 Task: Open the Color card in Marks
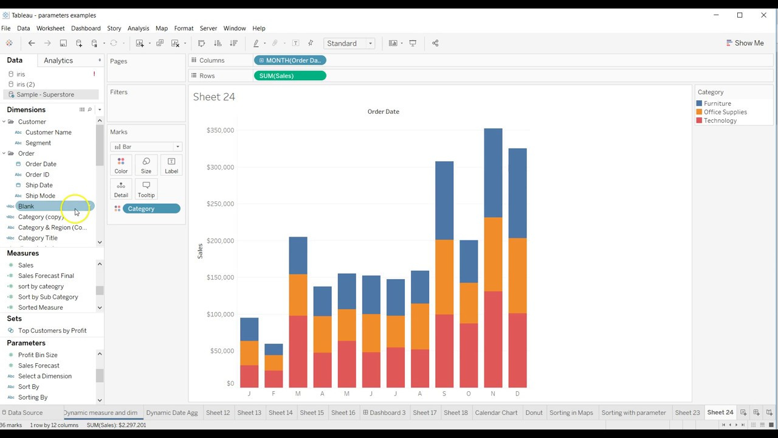(121, 165)
